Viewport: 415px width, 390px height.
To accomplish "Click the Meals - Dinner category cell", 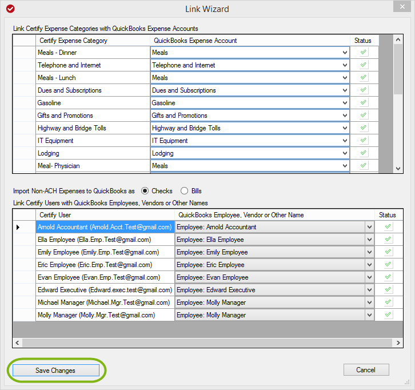I will coord(93,53).
